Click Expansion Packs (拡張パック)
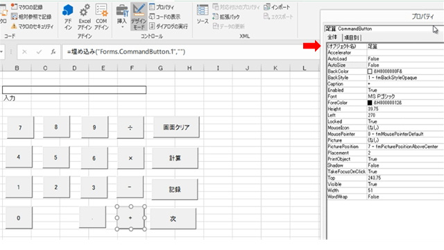Viewport: 444px width, 250px height. [226, 17]
